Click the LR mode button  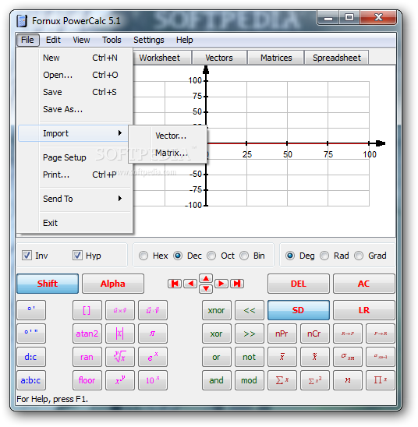(x=364, y=310)
